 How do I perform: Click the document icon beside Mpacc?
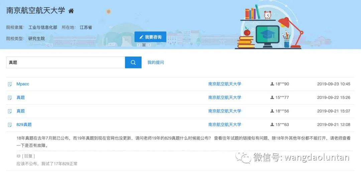coord(10,84)
